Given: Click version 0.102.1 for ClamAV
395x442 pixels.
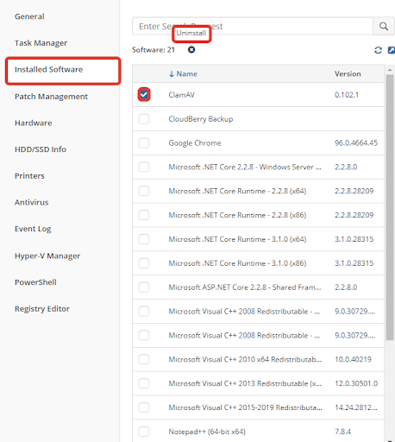Looking at the screenshot, I should click(x=347, y=95).
